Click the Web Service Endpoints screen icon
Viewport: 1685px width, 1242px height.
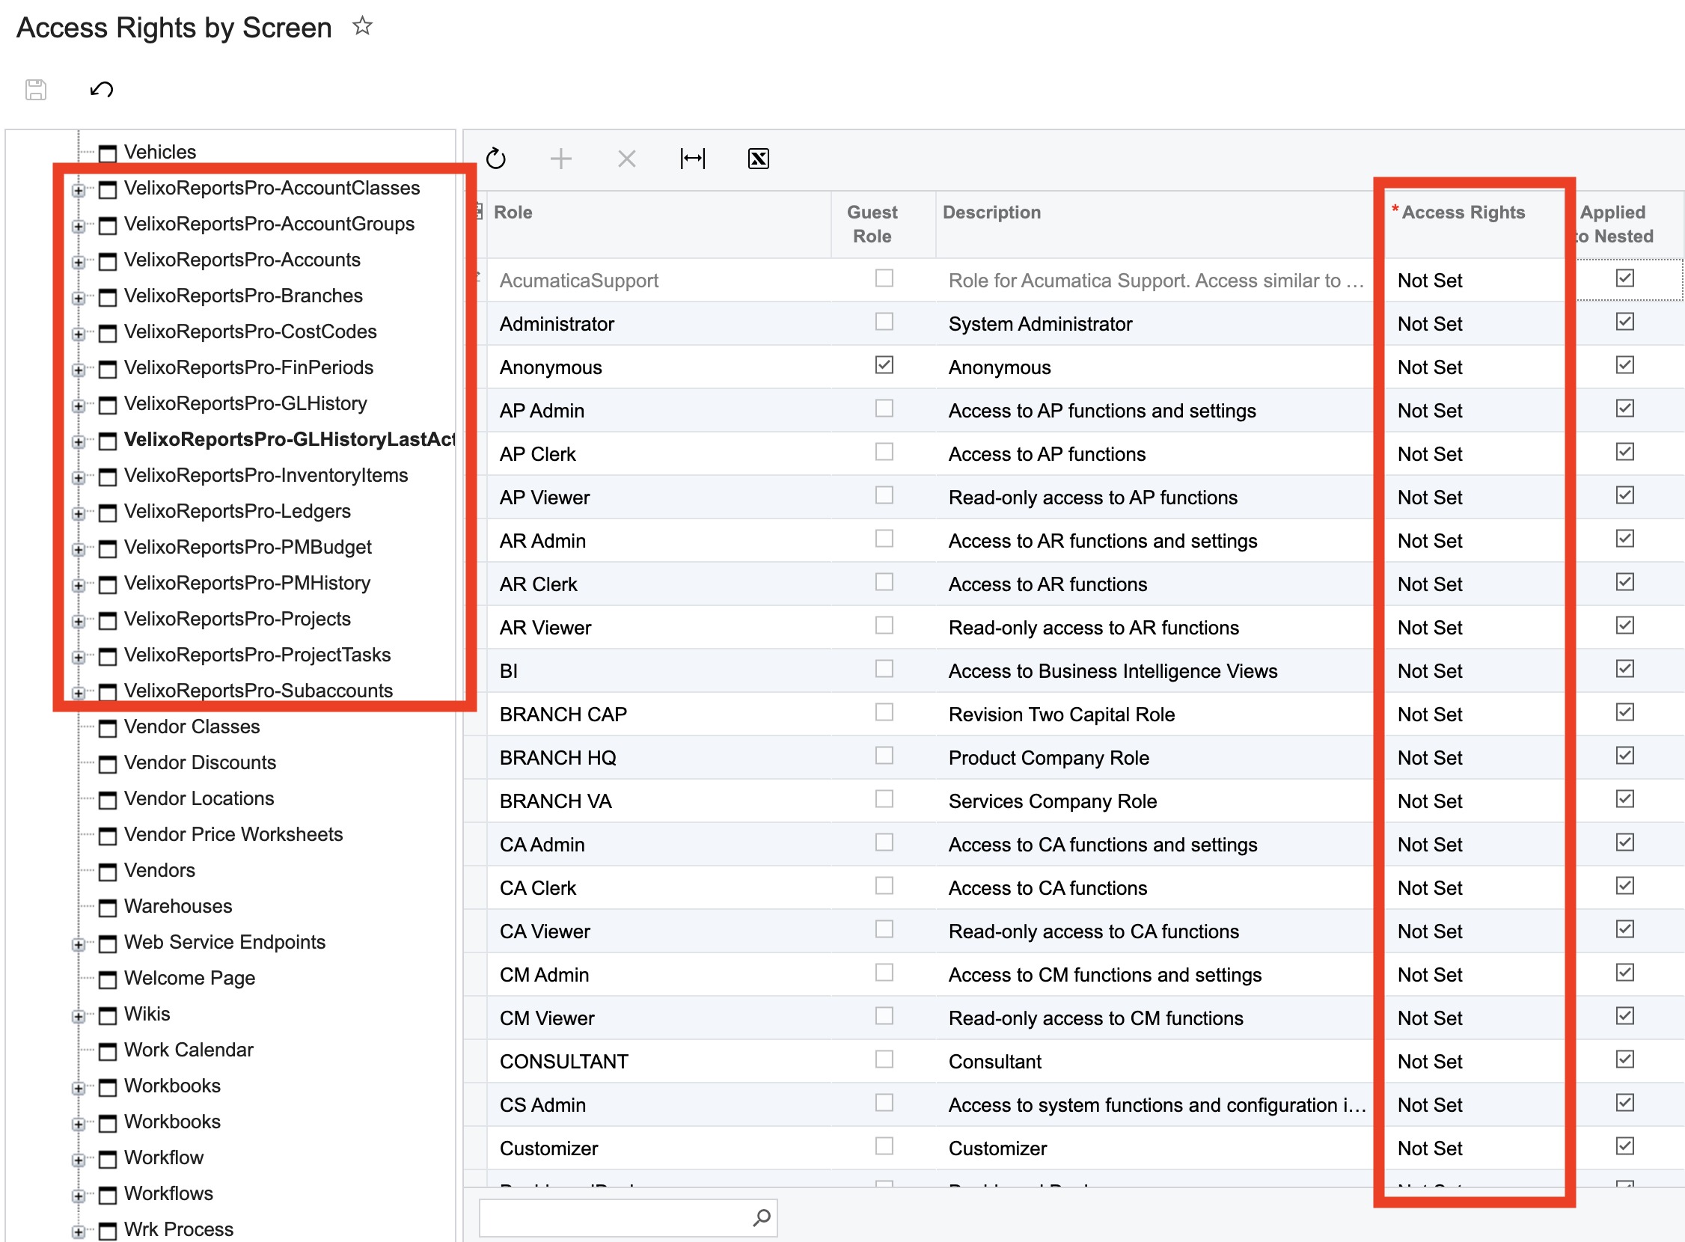108,943
